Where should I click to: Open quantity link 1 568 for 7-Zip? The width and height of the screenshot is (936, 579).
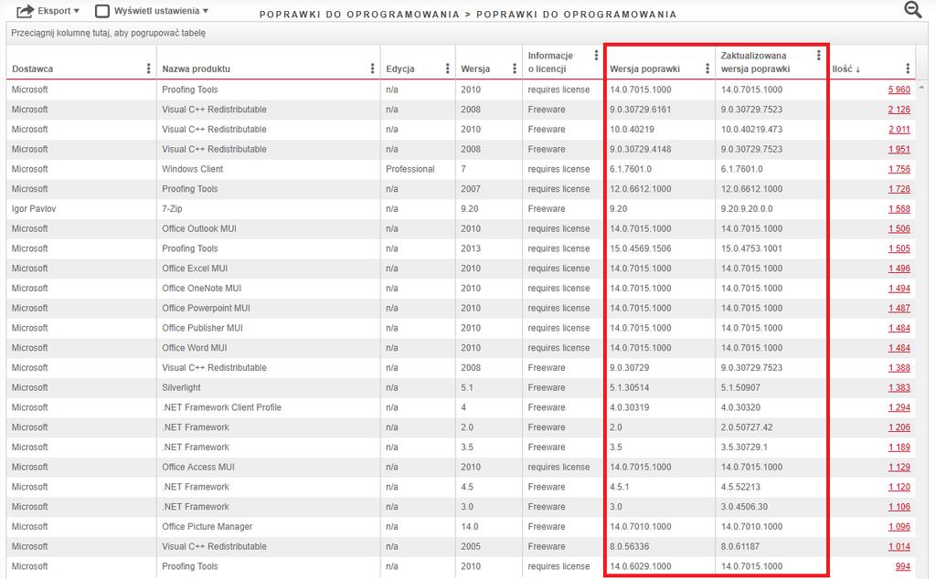pos(899,209)
